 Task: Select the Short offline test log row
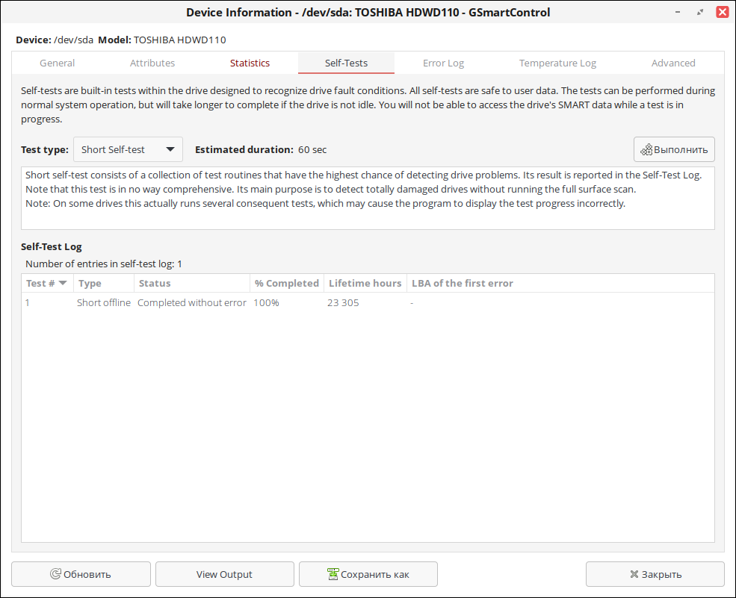pyautogui.click(x=104, y=303)
